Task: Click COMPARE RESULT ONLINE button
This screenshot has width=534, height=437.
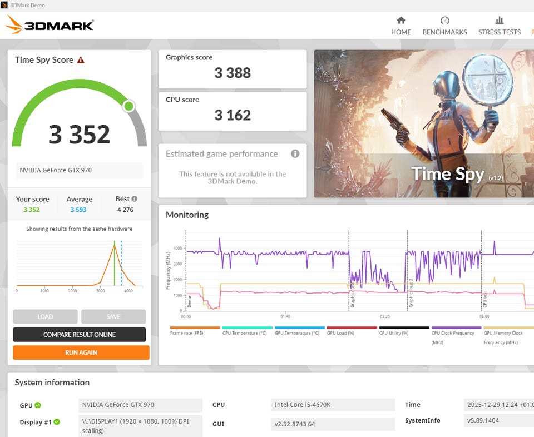Action: (80, 335)
